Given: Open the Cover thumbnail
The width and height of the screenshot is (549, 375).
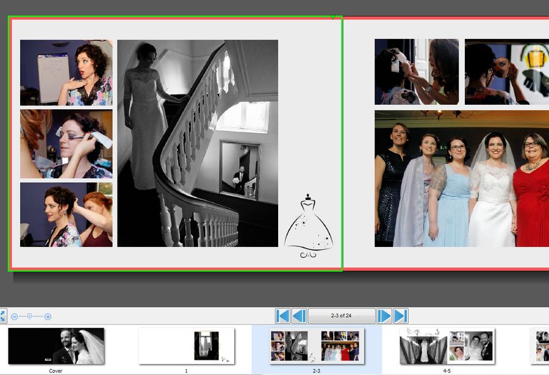Looking at the screenshot, I should [x=56, y=346].
